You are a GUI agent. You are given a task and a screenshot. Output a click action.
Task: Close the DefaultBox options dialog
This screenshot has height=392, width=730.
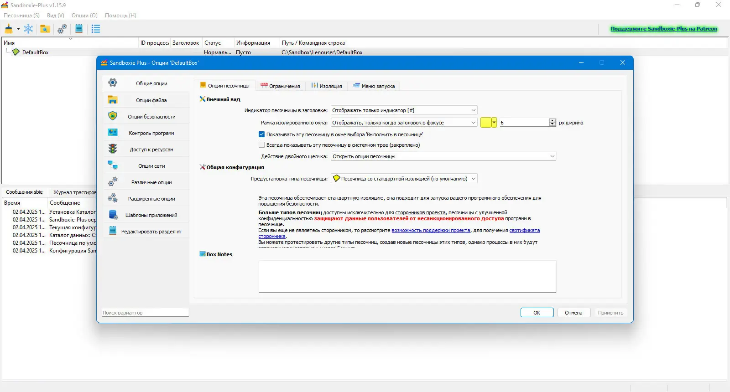tap(623, 62)
